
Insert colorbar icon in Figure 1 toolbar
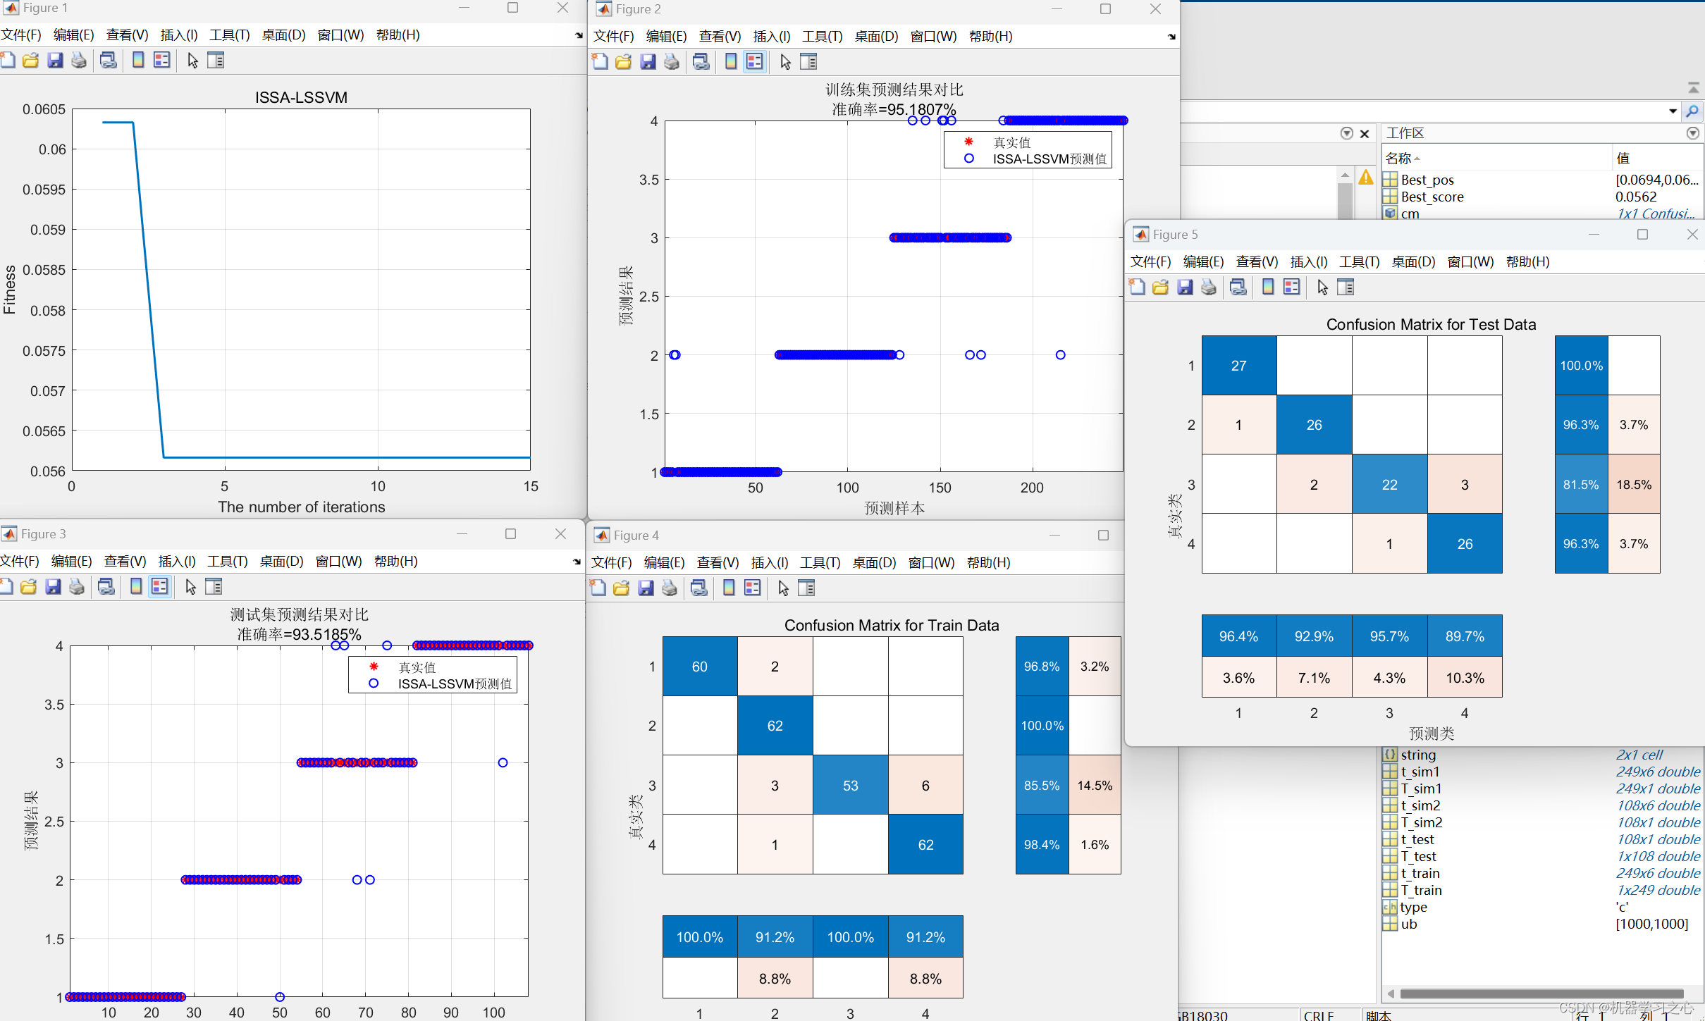coord(138,61)
